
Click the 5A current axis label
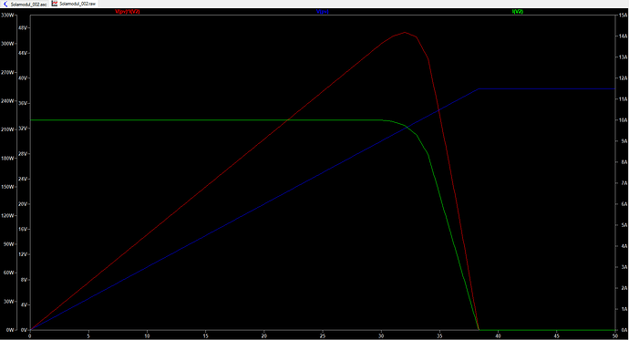click(624, 225)
